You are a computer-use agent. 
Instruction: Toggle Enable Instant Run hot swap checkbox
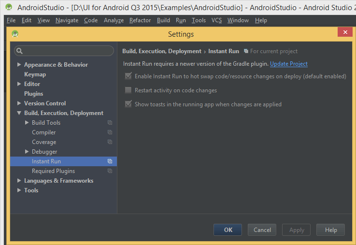pos(128,76)
